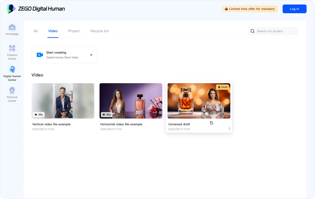Open Personal Center from sidebar
Viewport: 315px width, 199px height.
[12, 90]
